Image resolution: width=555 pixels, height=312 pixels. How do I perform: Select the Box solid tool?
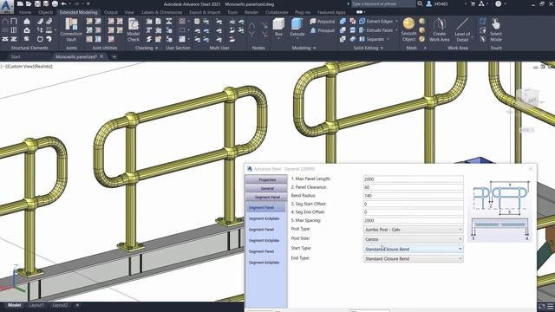pos(278,28)
